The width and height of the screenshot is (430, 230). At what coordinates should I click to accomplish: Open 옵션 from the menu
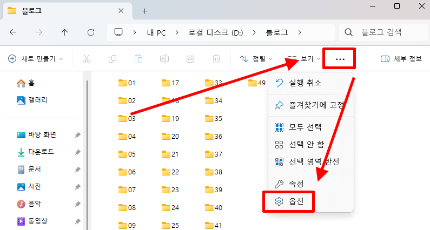click(x=310, y=201)
